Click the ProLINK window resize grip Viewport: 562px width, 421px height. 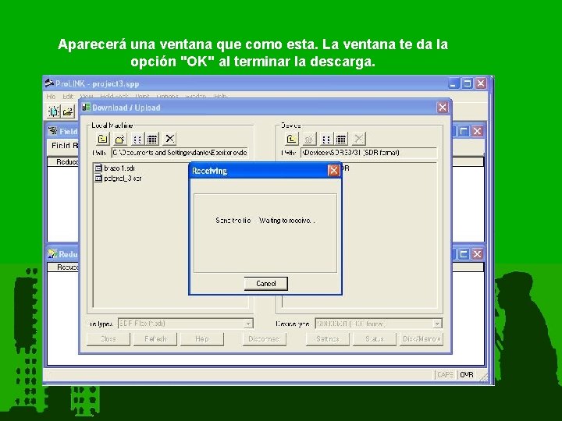tap(484, 377)
